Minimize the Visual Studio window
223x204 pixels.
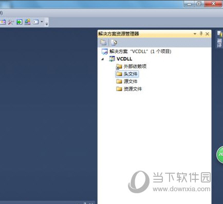point(189,4)
